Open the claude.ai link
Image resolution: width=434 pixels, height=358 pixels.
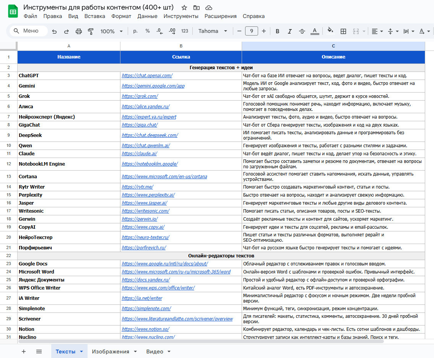pos(139,154)
